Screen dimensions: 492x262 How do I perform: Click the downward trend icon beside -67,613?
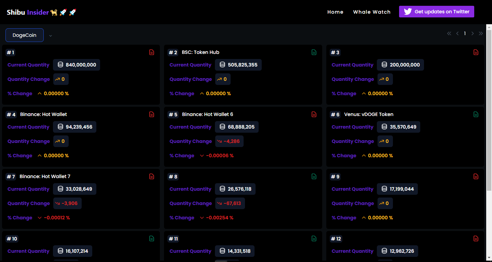(x=220, y=203)
